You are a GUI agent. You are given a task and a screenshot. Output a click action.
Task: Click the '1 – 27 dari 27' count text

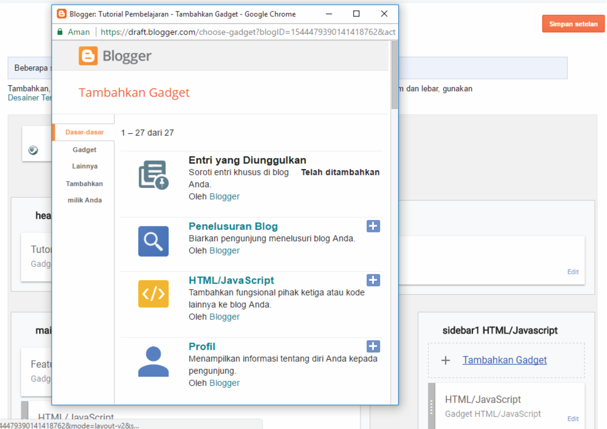(148, 133)
